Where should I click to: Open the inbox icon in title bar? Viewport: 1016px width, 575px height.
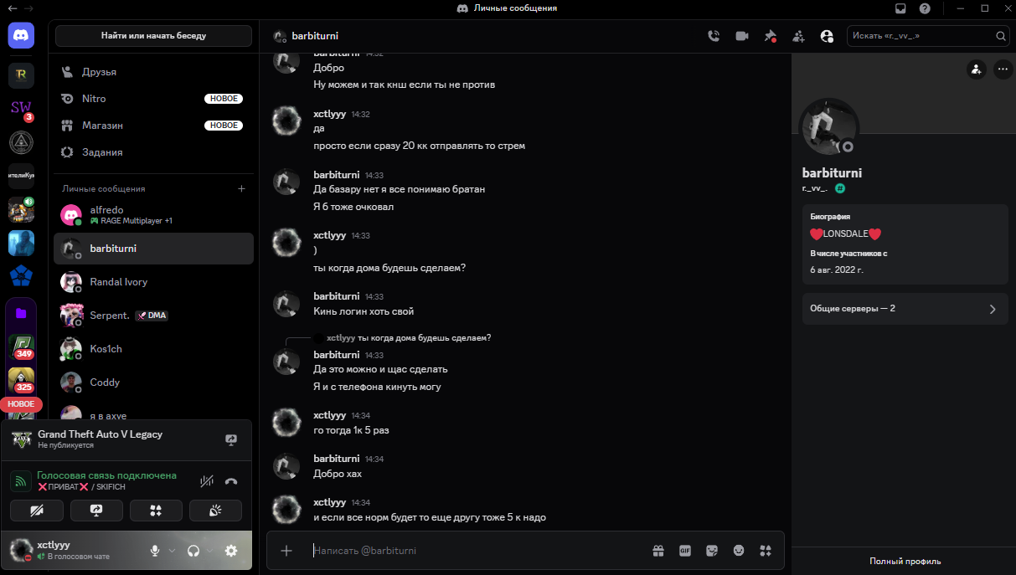click(x=900, y=8)
